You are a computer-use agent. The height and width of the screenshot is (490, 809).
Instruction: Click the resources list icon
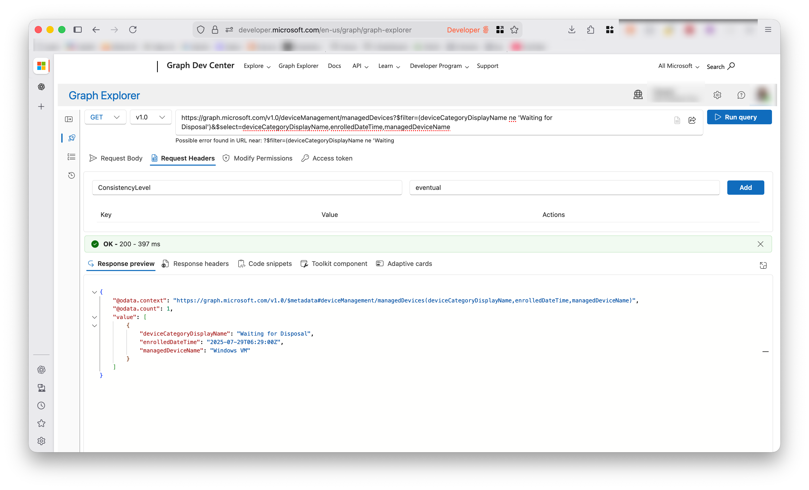coord(71,157)
